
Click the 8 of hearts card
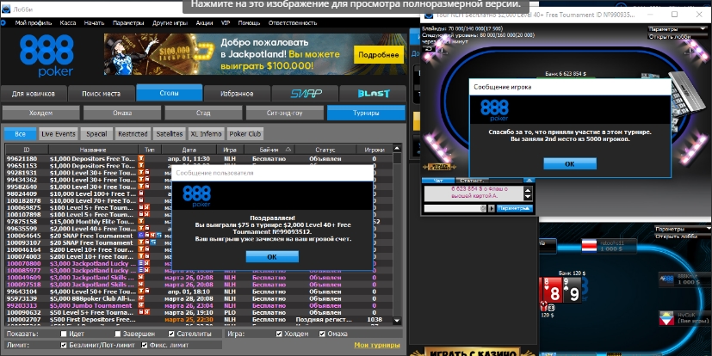click(551, 291)
